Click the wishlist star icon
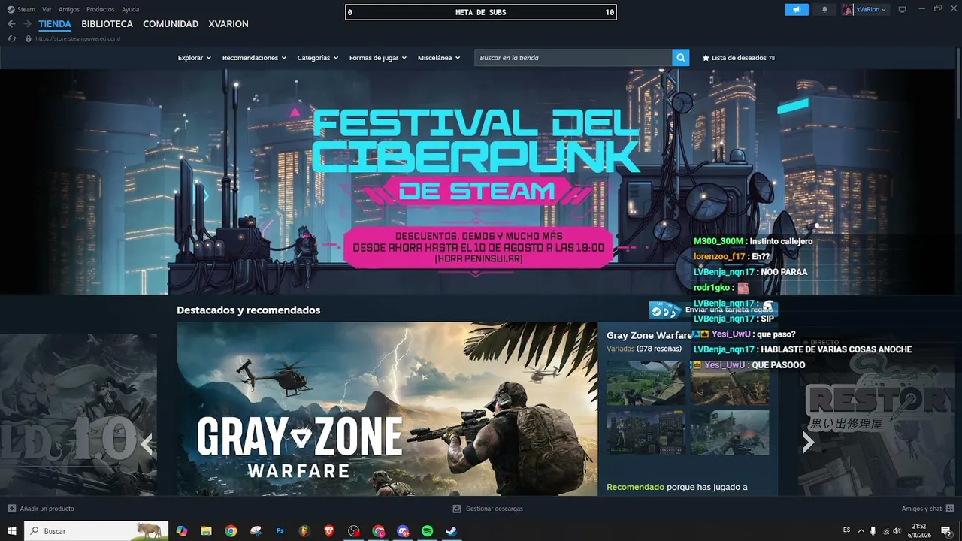Viewport: 962px width, 541px height. [706, 58]
